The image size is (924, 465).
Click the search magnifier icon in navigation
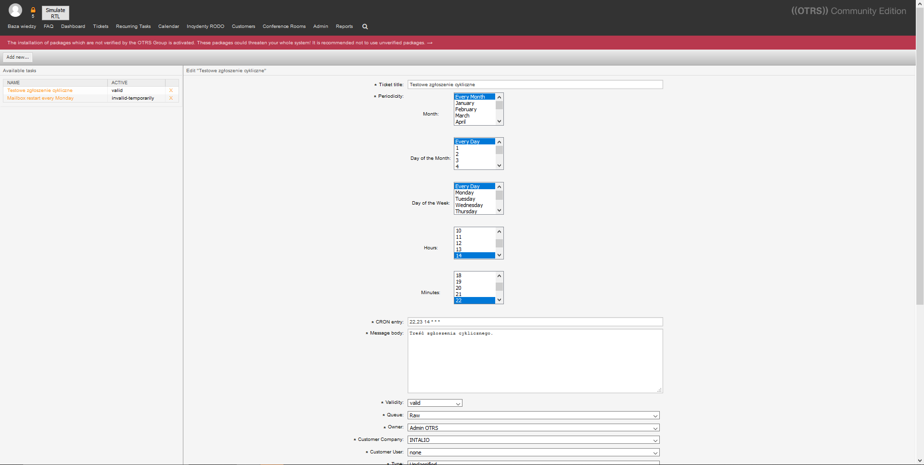pyautogui.click(x=365, y=26)
